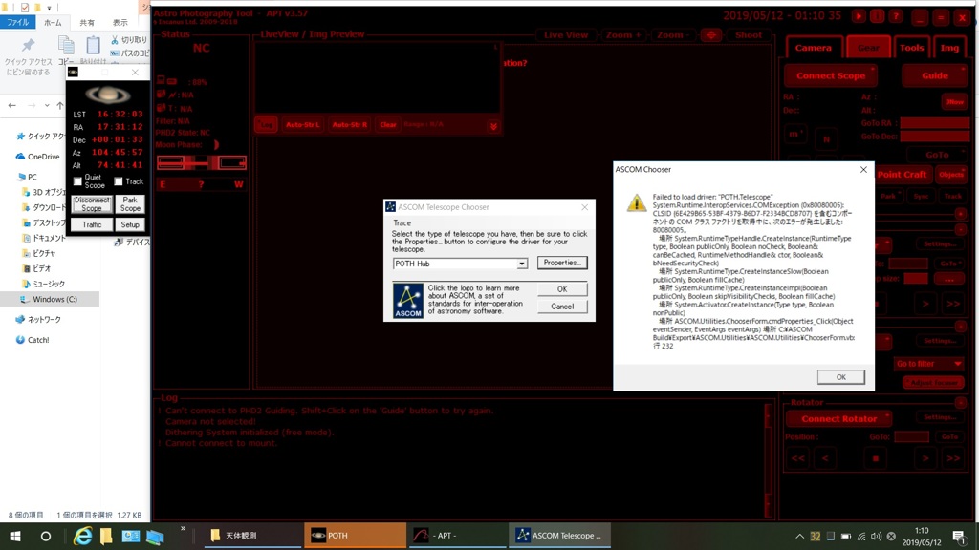Screen dimensions: 979x550
Task: Open recent locations dropdown in File Explorer
Action: pos(47,105)
